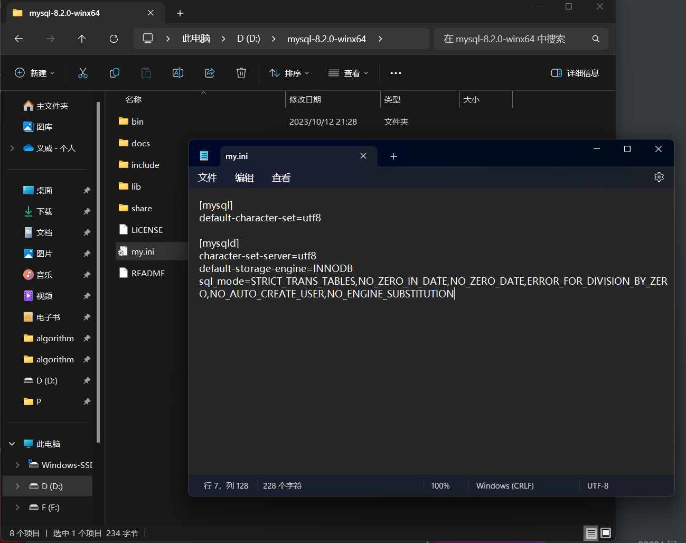Close the mysql-8.2.0-winx64 Explorer tab
This screenshot has width=686, height=543.
pyautogui.click(x=151, y=13)
